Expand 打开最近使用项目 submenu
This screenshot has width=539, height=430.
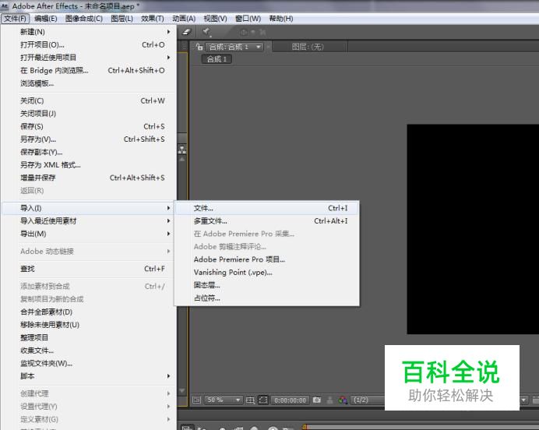click(89, 58)
